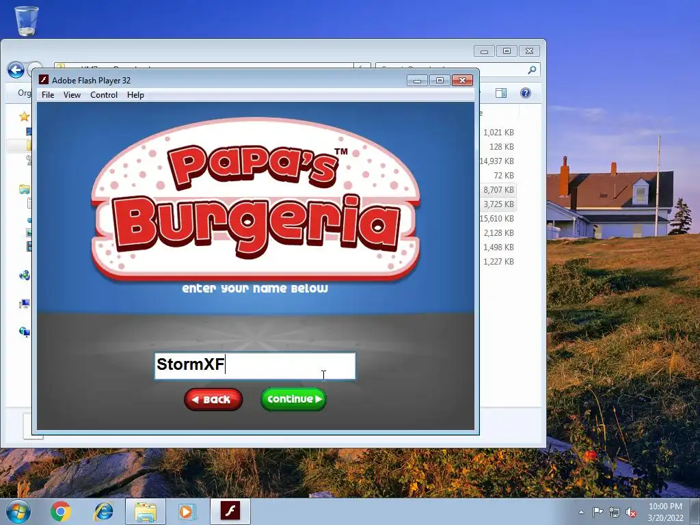Maximize the Explorer window behind Flash Player
700x525 pixels.
(x=507, y=51)
